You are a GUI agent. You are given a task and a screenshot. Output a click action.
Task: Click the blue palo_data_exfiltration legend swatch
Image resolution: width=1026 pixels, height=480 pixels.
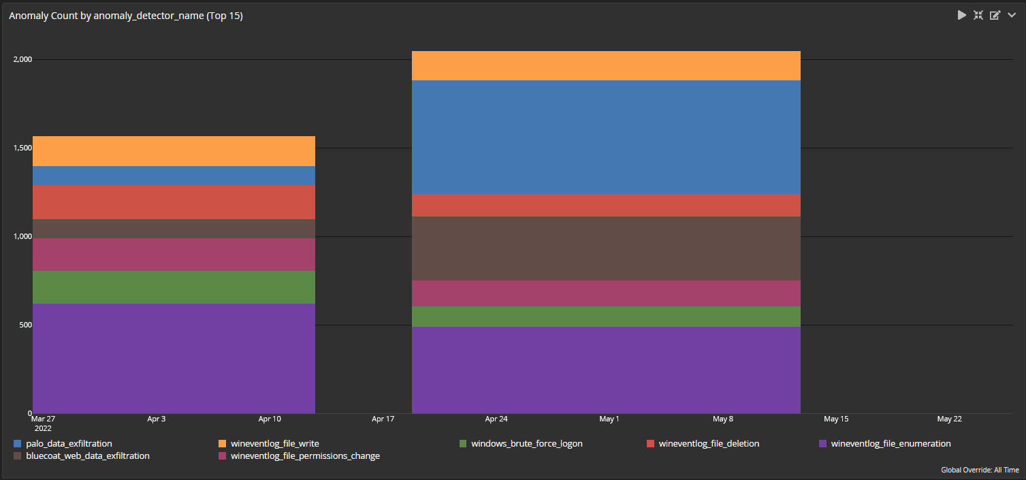[18, 443]
